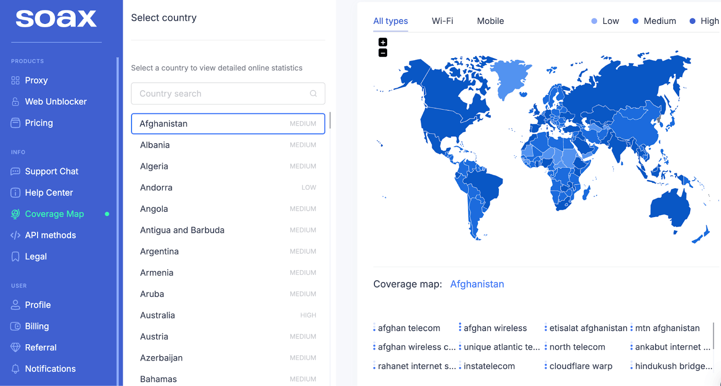Zoom out the map with minus button
The width and height of the screenshot is (721, 386).
point(383,53)
